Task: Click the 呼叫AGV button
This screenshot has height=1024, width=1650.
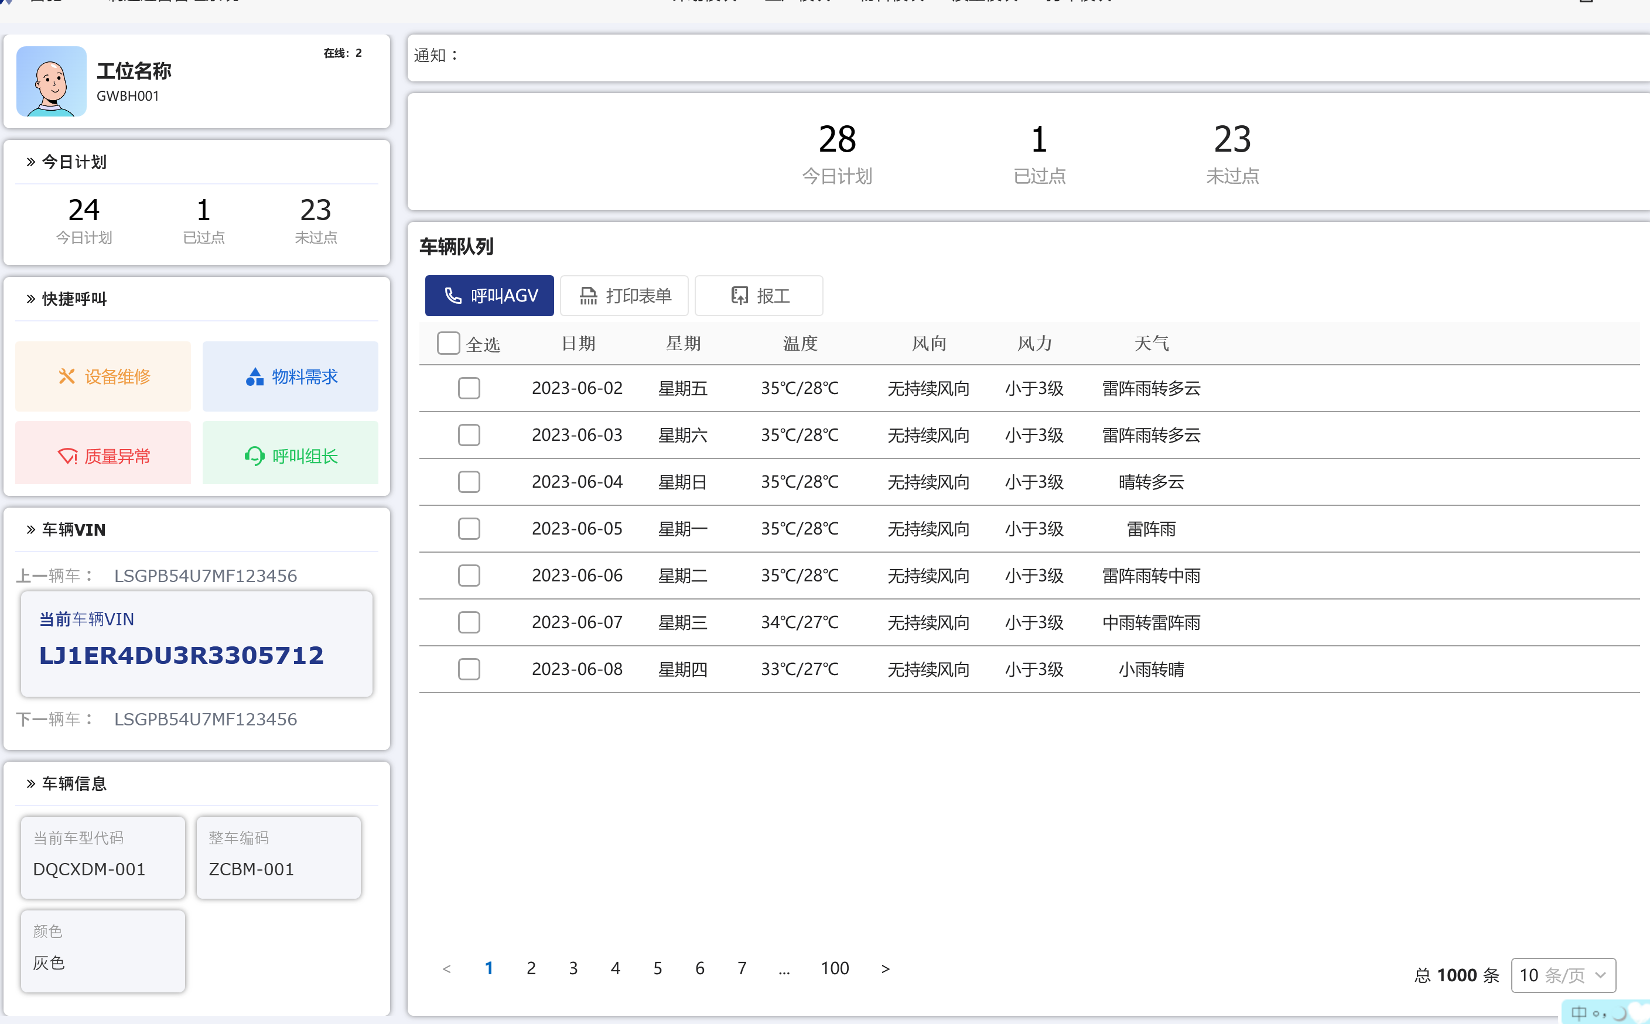Action: pos(489,296)
